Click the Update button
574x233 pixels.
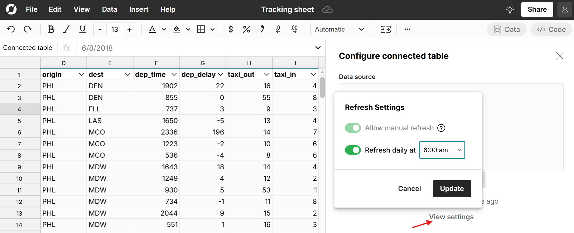click(452, 189)
